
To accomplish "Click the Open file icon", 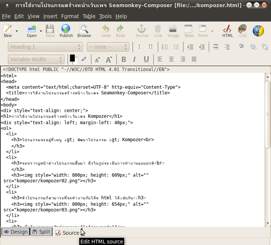I will click(32, 29).
